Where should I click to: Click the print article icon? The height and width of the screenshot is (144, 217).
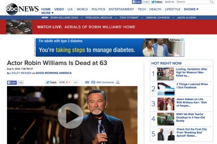[118, 82]
